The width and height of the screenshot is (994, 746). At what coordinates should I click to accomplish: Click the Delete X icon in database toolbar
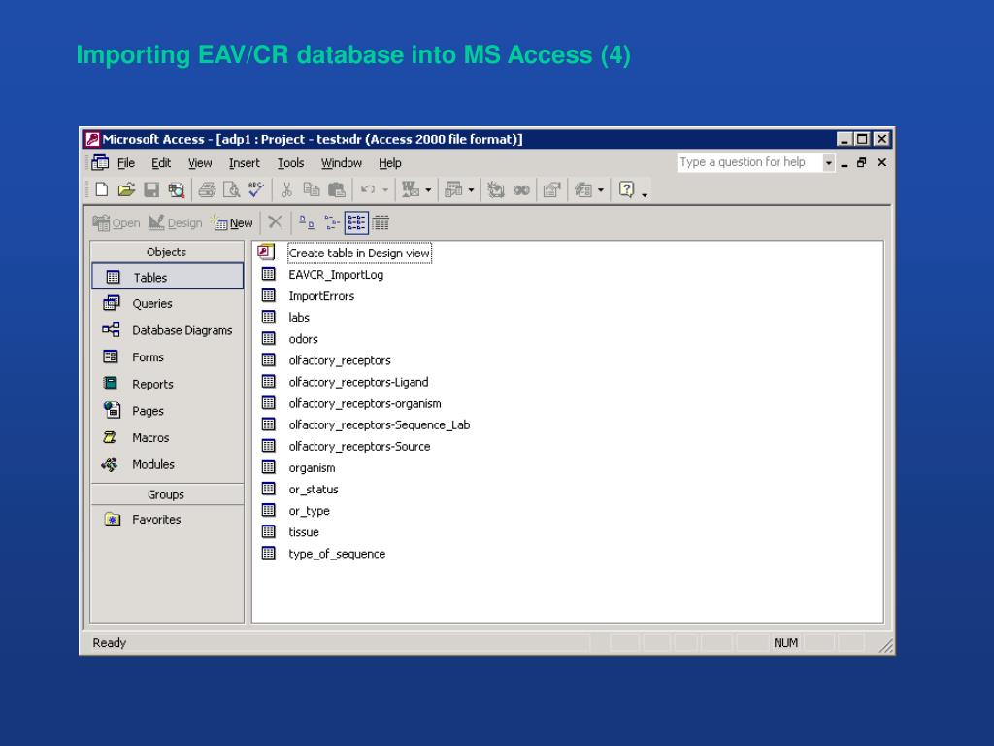(275, 222)
